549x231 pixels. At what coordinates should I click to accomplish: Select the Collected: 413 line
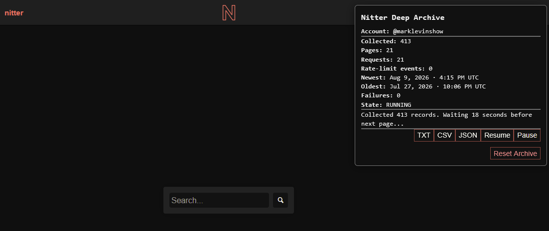point(386,41)
